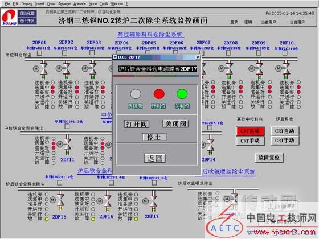Click the 2DF15 label text

pos(59,217)
